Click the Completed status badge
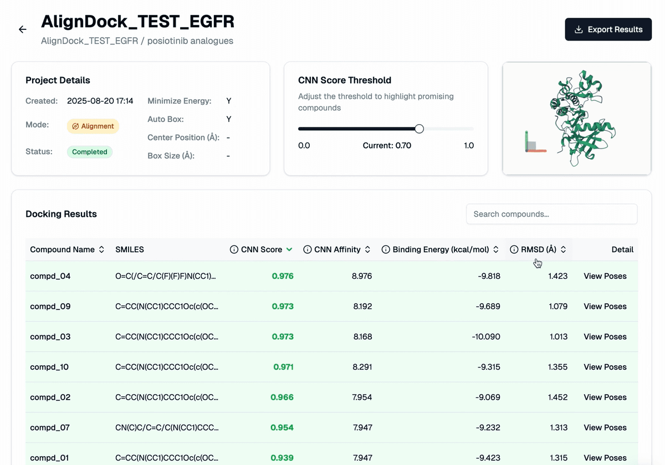This screenshot has height=465, width=665. tap(90, 152)
